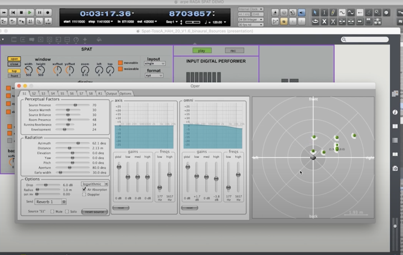Open the format xyz dropdown
The image size is (403, 255).
pos(154,75)
